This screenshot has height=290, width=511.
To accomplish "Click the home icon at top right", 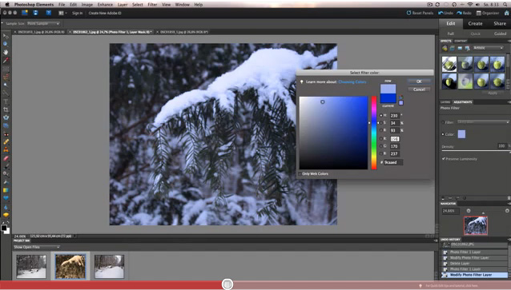I will point(507,13).
